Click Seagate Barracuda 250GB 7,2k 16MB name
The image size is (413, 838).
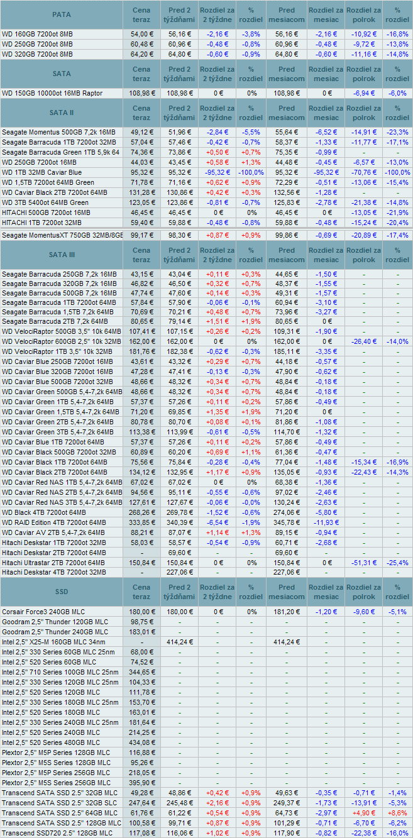coord(59,274)
